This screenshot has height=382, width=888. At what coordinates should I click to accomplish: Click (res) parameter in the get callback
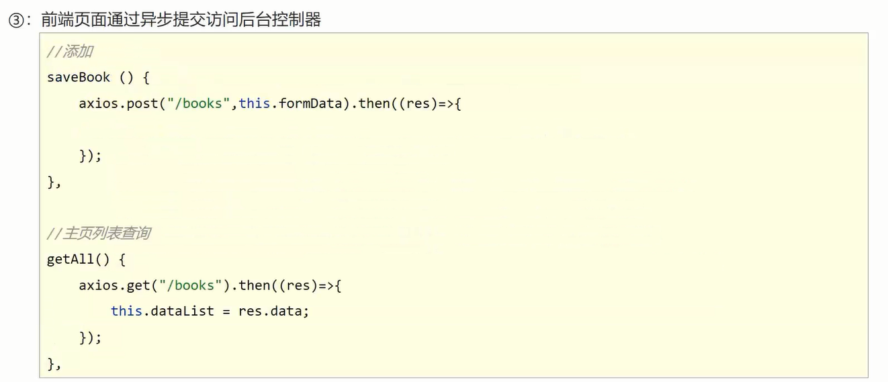point(298,285)
